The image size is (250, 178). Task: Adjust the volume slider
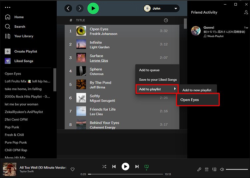(237, 169)
